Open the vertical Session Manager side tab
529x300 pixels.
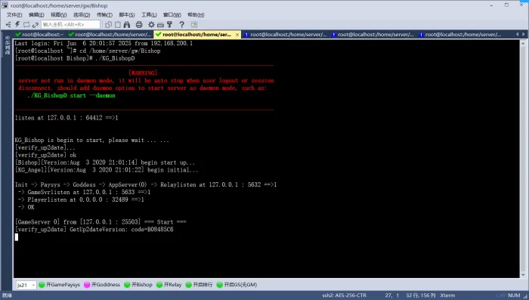7,45
